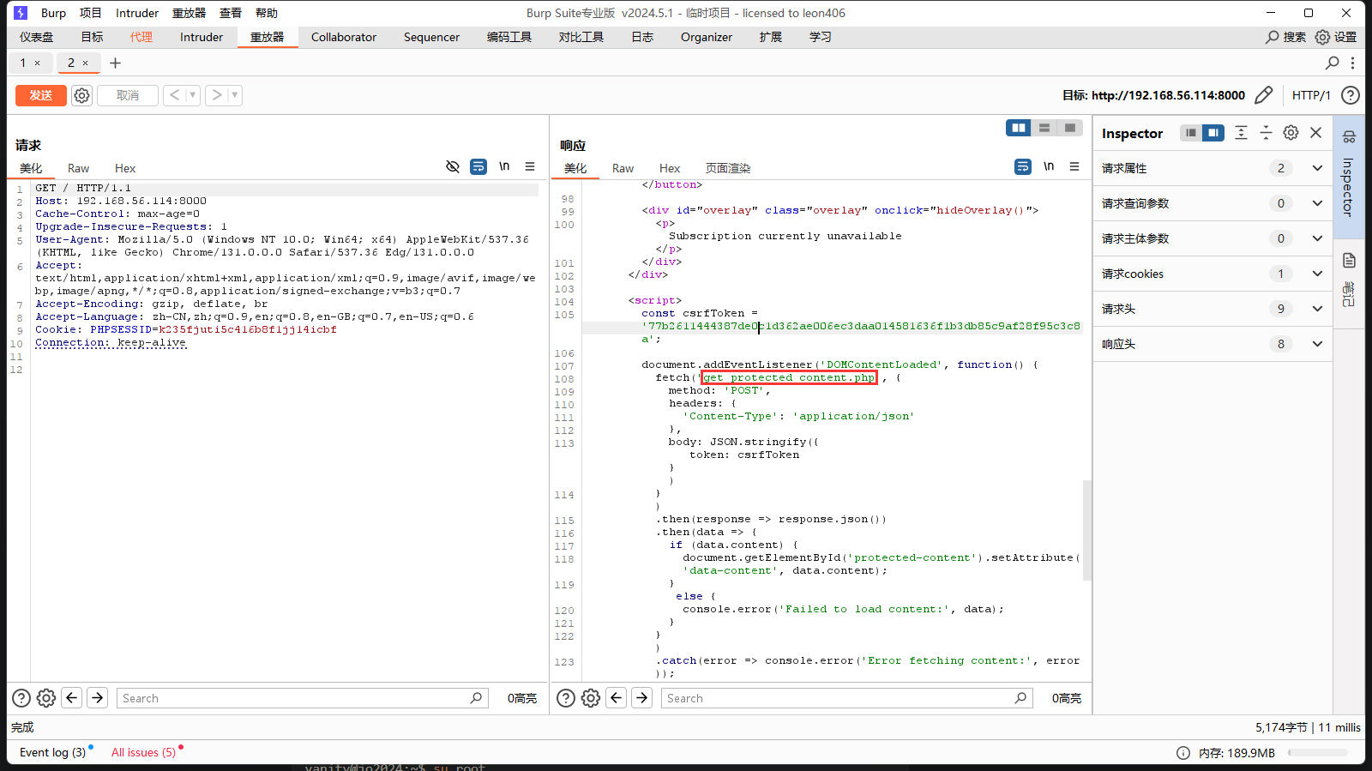1372x771 pixels.
Task: Open the response panel hamburger menu
Action: [1074, 166]
